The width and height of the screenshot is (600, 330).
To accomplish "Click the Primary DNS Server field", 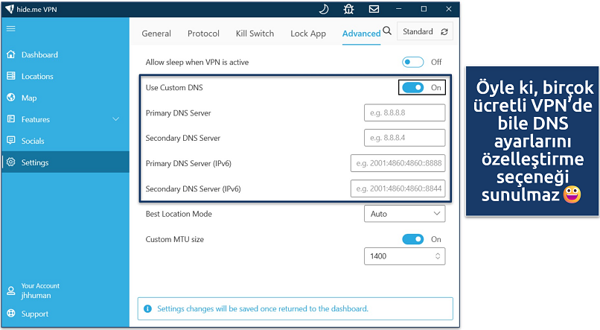I will 404,113.
